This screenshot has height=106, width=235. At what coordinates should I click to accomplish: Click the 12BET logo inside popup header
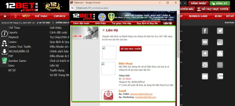[84, 17]
